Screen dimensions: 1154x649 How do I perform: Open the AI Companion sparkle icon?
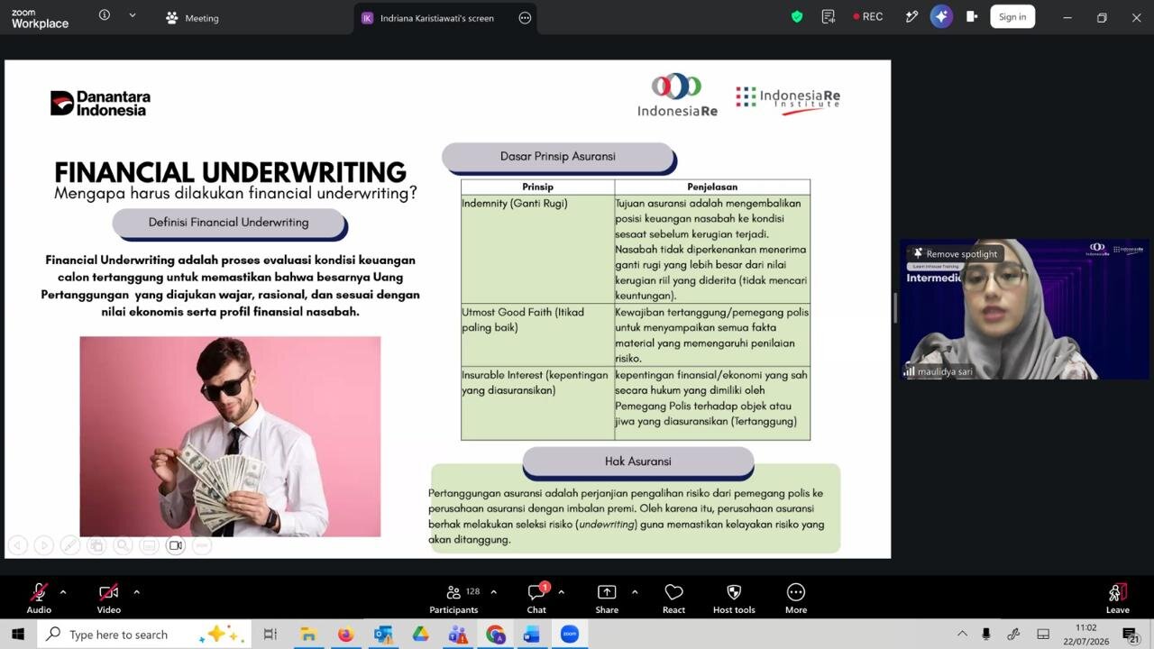pyautogui.click(x=941, y=16)
